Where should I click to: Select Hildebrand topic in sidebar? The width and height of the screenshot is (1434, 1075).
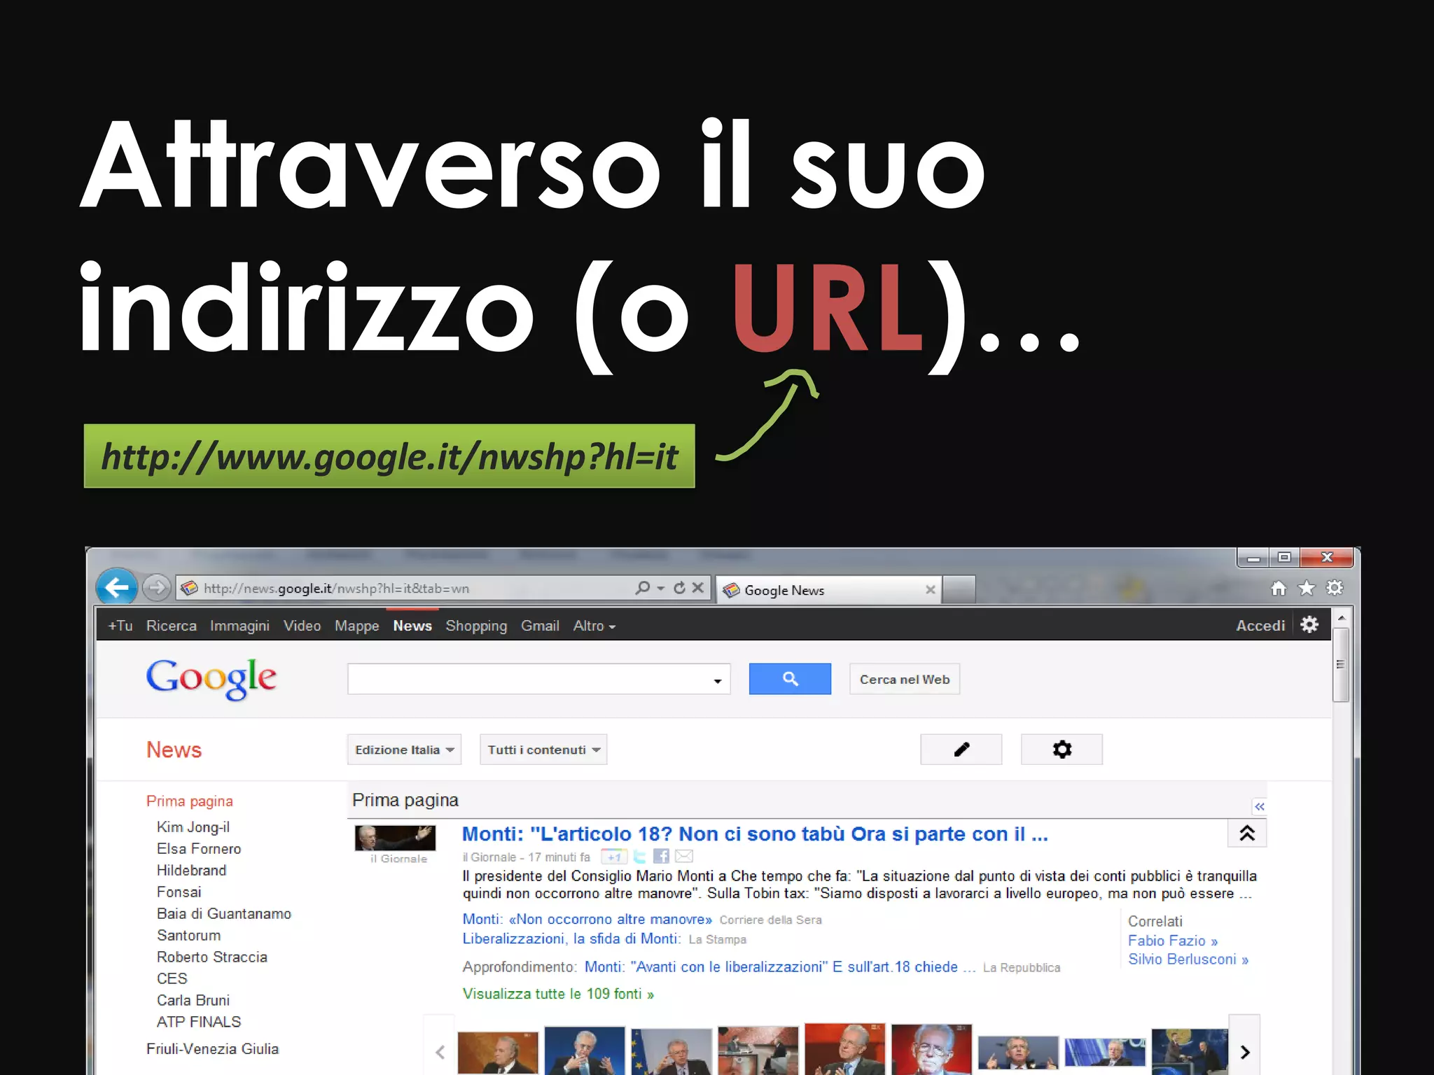pos(192,871)
